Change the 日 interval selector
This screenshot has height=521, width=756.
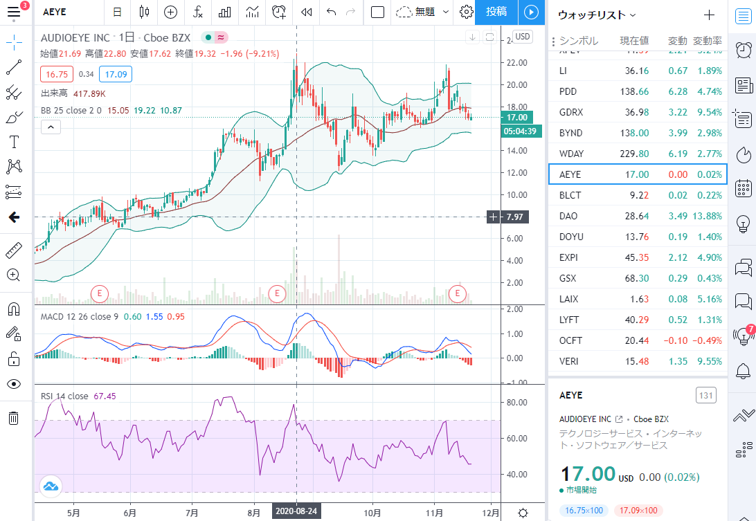[117, 12]
